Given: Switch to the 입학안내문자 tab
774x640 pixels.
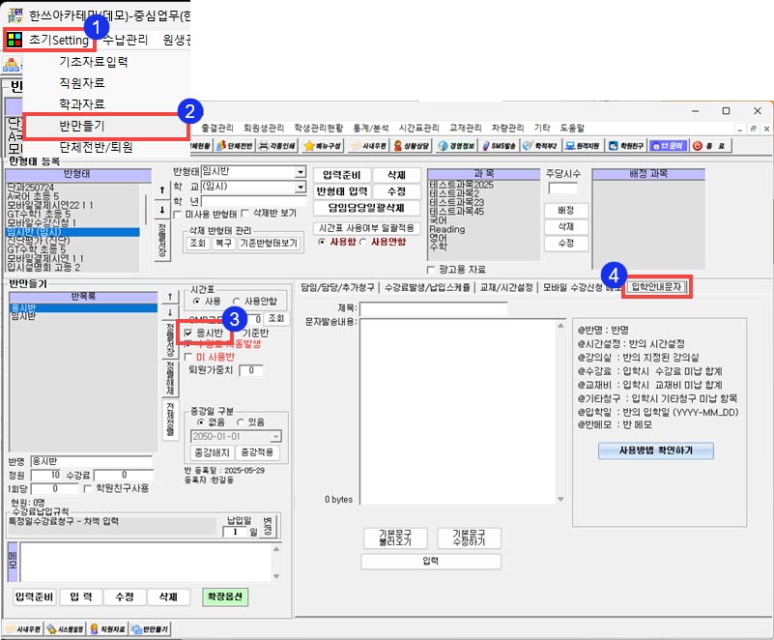Looking at the screenshot, I should point(656,286).
